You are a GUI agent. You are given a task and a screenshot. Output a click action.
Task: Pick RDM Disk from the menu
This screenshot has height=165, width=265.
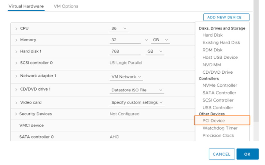tap(212, 50)
